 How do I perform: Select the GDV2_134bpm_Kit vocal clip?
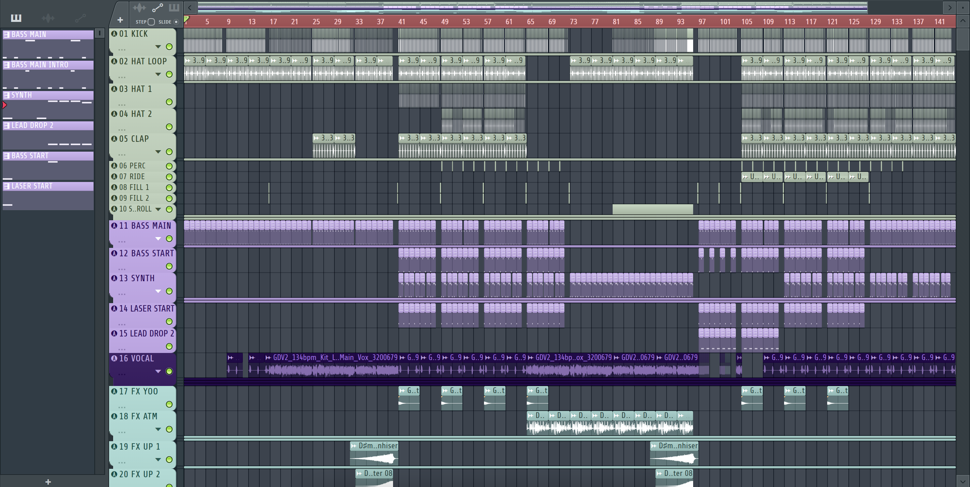(x=331, y=365)
